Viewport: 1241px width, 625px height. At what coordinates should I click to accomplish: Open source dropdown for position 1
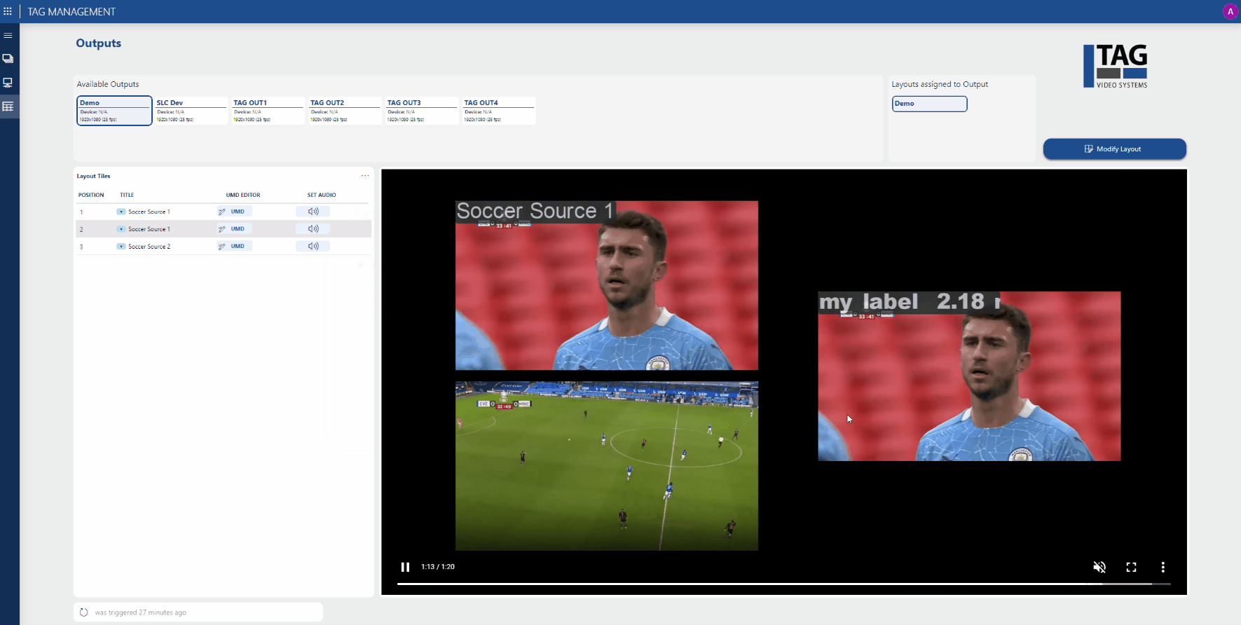[121, 212]
